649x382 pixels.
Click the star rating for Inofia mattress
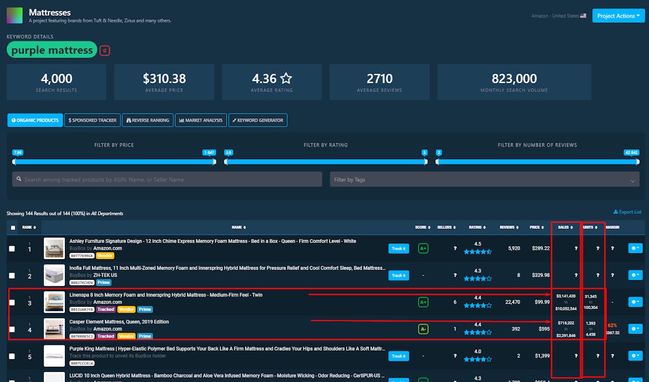[478, 279]
